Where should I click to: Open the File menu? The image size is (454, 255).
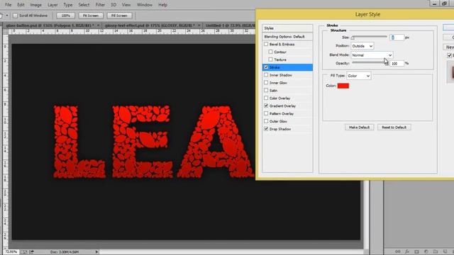pyautogui.click(x=8, y=5)
